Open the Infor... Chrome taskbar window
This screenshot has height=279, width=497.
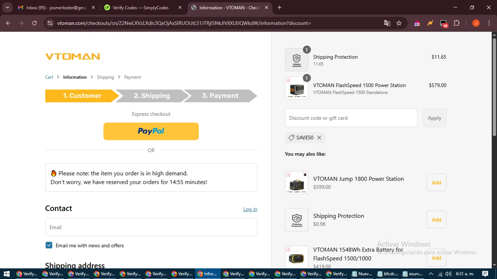(208, 274)
